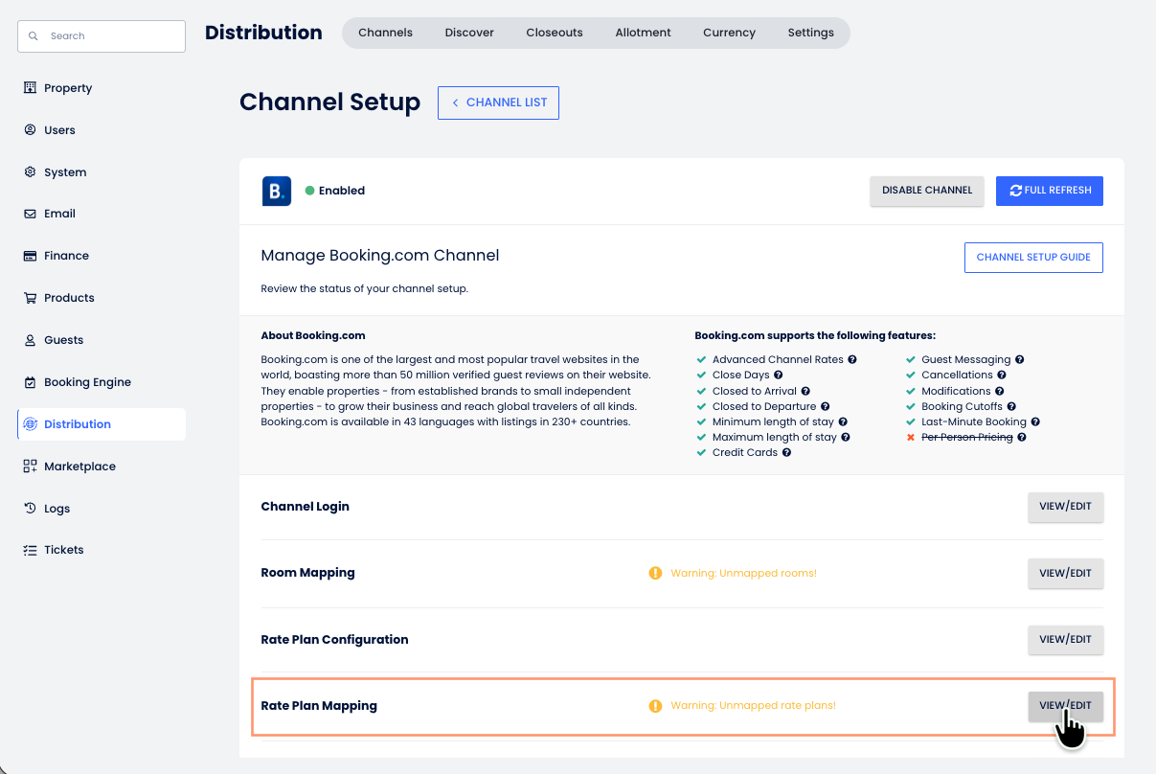This screenshot has width=1156, height=774.
Task: Click help icon beside Modifications
Action: point(1000,391)
